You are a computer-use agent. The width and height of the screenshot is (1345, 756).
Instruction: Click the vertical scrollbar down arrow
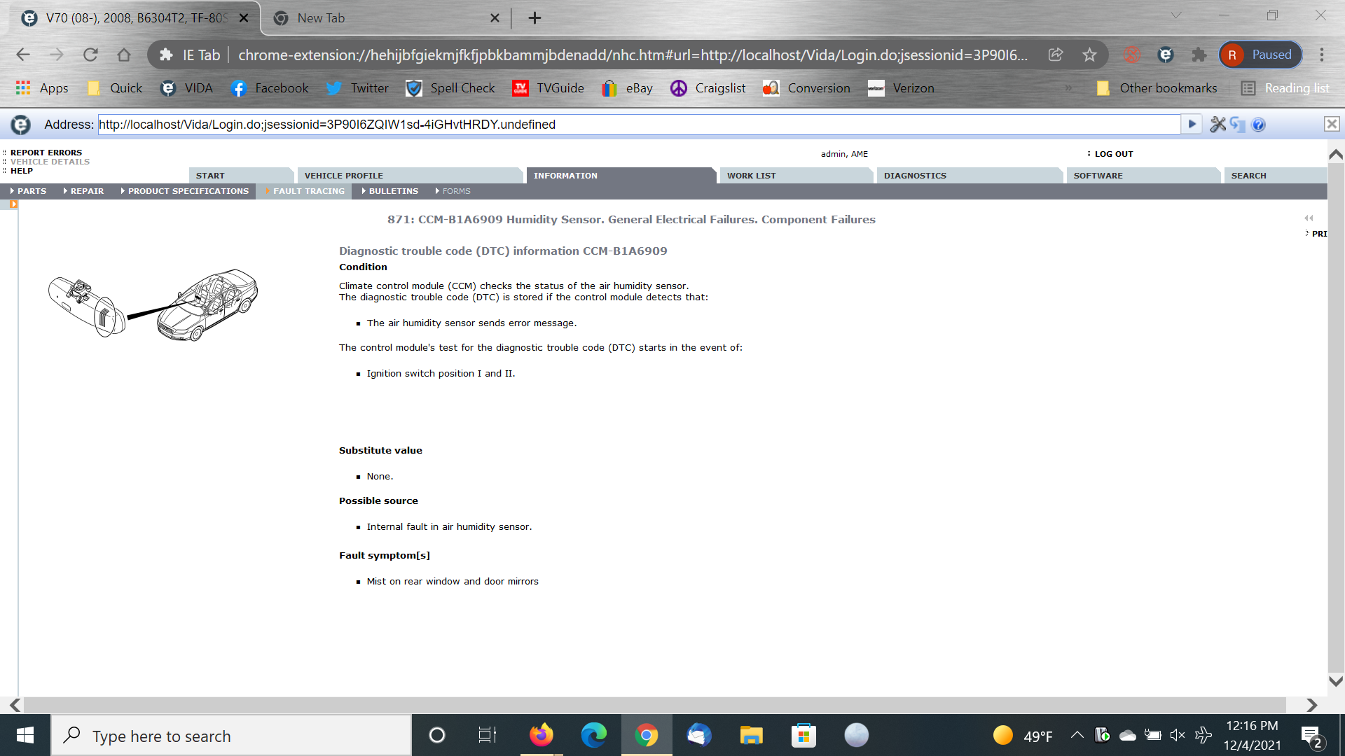pyautogui.click(x=1336, y=681)
